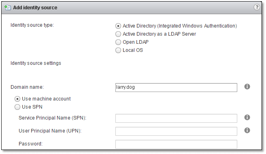This screenshot has height=154, width=266.
Task: Show info icon for User Principal Name
Action: click(x=247, y=130)
